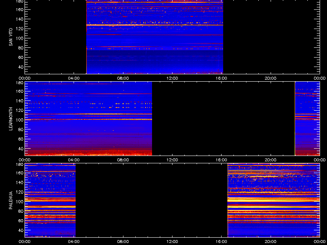Click the 120 frequency label on San Vito axis
Screen dimensions: 327x245
click(20, 29)
